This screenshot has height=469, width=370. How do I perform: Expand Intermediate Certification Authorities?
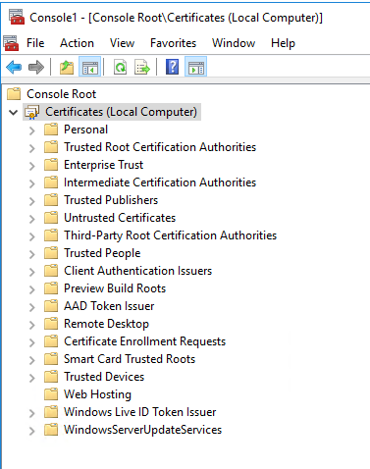coord(31,183)
